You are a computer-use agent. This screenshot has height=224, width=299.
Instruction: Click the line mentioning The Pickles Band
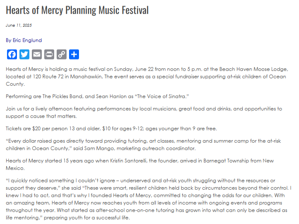(x=97, y=96)
